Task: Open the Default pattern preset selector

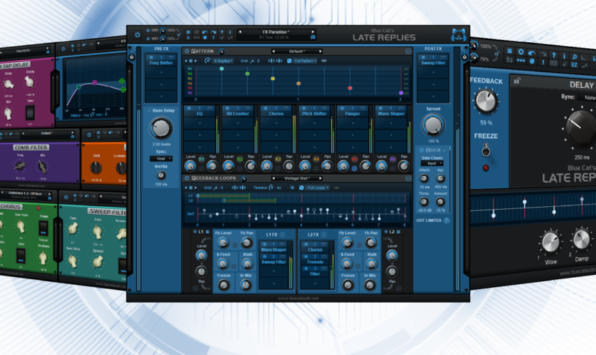Action: (x=297, y=52)
